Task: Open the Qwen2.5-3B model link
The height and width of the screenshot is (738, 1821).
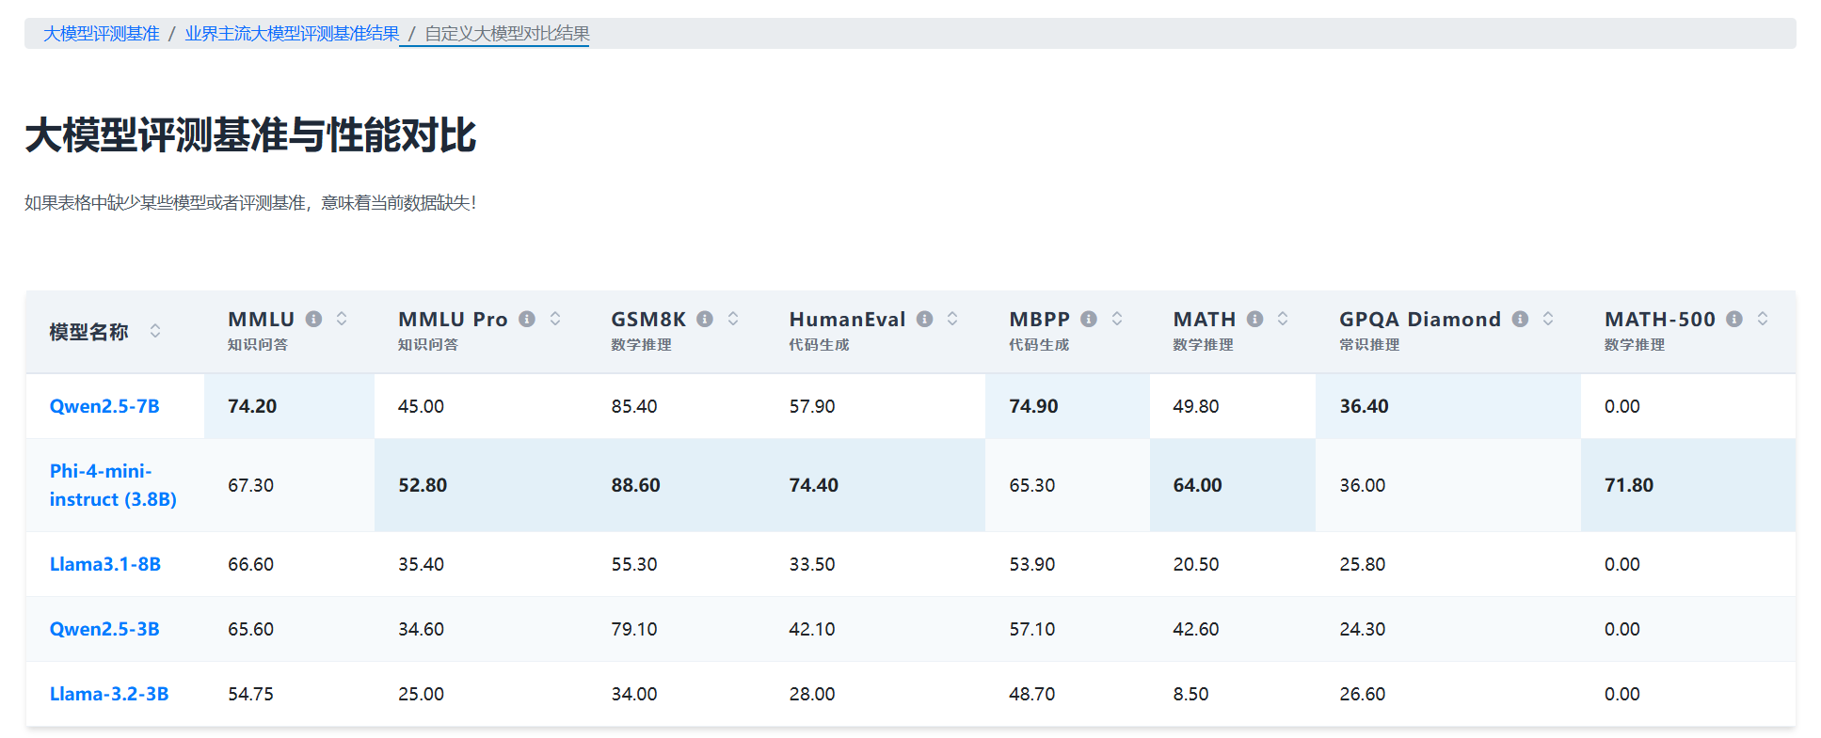Action: 104,629
